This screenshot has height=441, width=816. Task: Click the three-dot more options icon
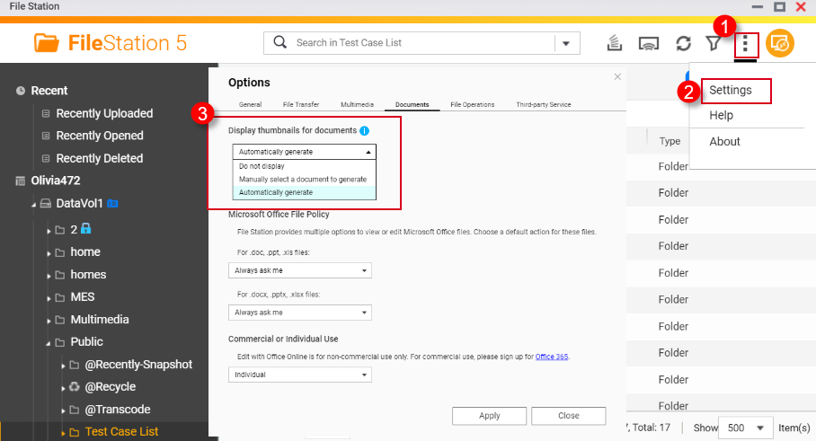[x=745, y=43]
